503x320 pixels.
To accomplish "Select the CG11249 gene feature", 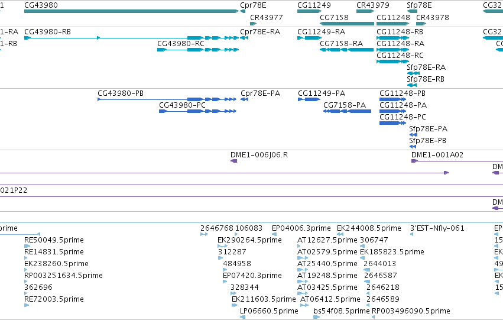I will [x=309, y=11].
